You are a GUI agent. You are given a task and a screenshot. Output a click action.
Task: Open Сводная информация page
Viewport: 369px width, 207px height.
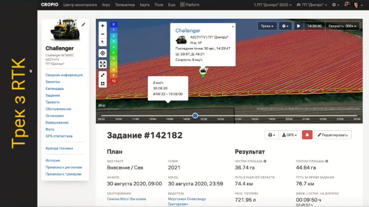coord(64,75)
